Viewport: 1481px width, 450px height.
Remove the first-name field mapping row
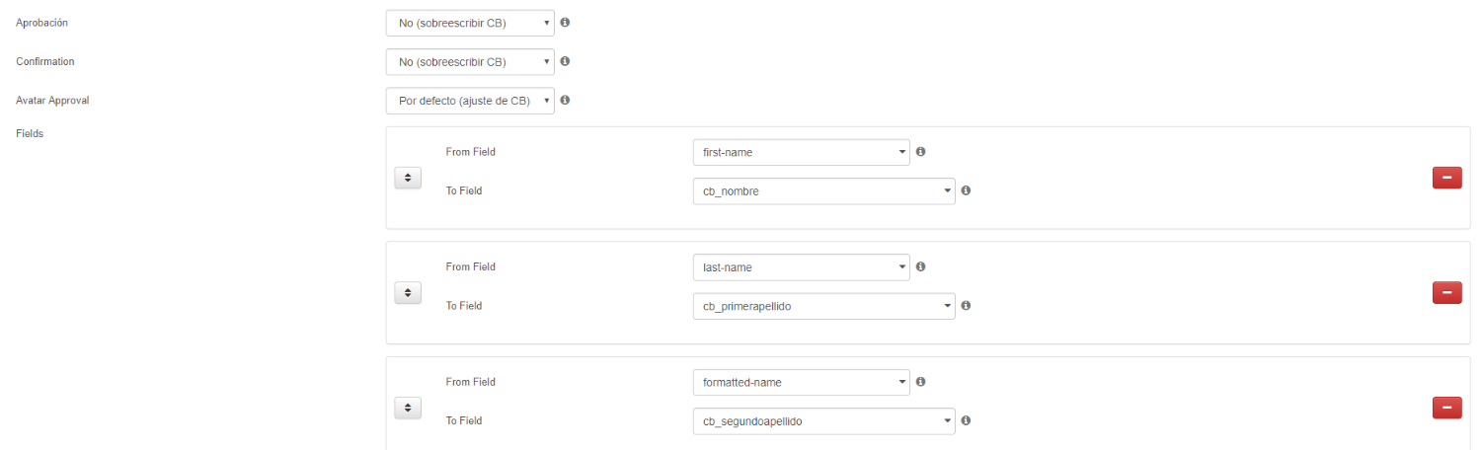pyautogui.click(x=1447, y=178)
